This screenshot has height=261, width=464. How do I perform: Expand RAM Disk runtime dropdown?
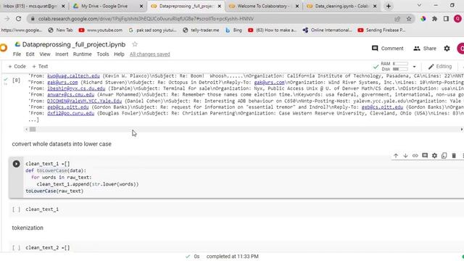click(414, 67)
